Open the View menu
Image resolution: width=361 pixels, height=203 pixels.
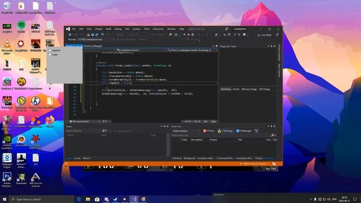click(x=89, y=29)
